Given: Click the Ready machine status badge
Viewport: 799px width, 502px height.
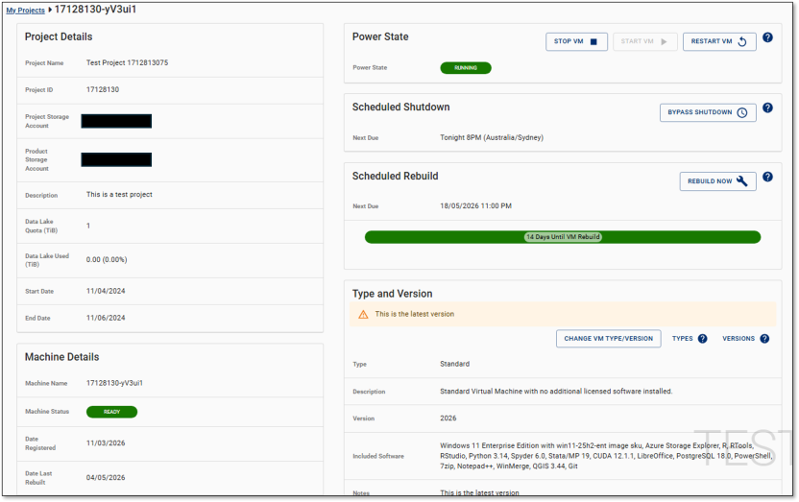Looking at the screenshot, I should tap(111, 412).
